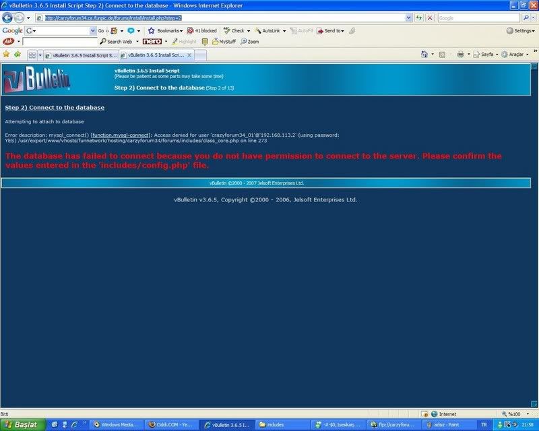The width and height of the screenshot is (539, 431).
Task: Click the TR language indicator in the taskbar
Action: [484, 425]
